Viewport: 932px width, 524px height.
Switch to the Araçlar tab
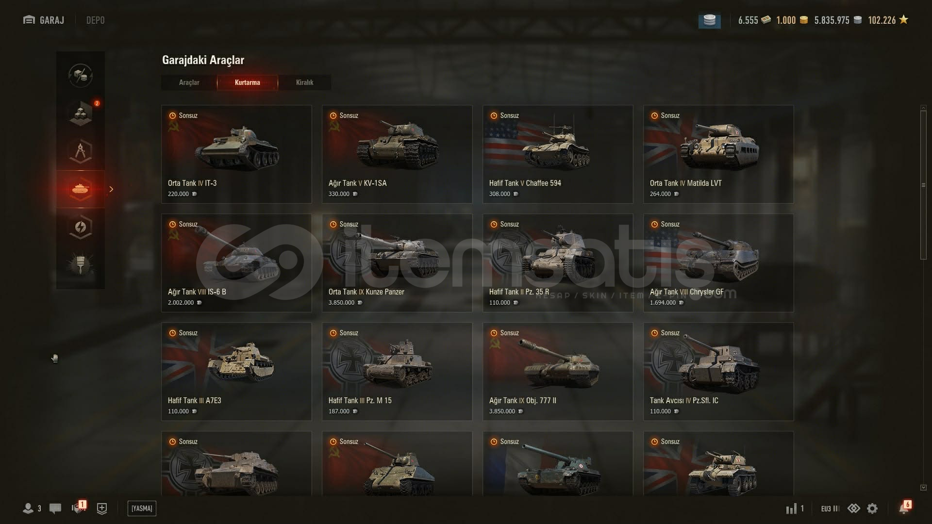tap(189, 82)
